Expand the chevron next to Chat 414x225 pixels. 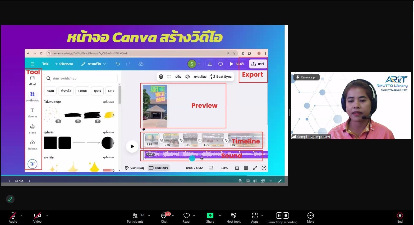(173, 216)
